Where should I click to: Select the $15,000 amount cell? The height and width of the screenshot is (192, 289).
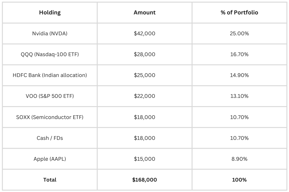145,159
